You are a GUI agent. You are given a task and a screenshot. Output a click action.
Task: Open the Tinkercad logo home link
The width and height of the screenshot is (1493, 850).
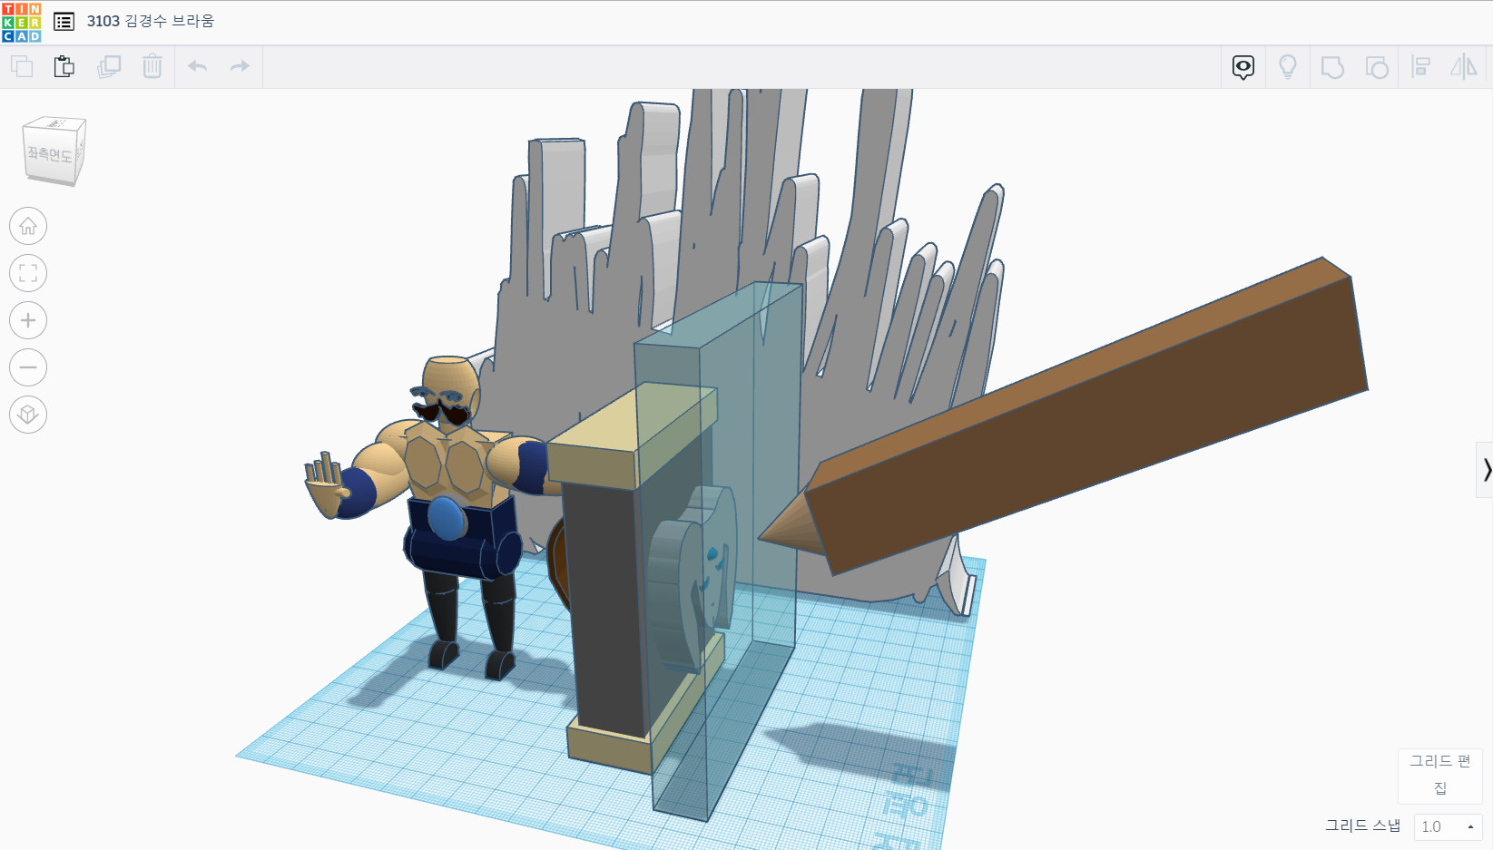point(22,22)
